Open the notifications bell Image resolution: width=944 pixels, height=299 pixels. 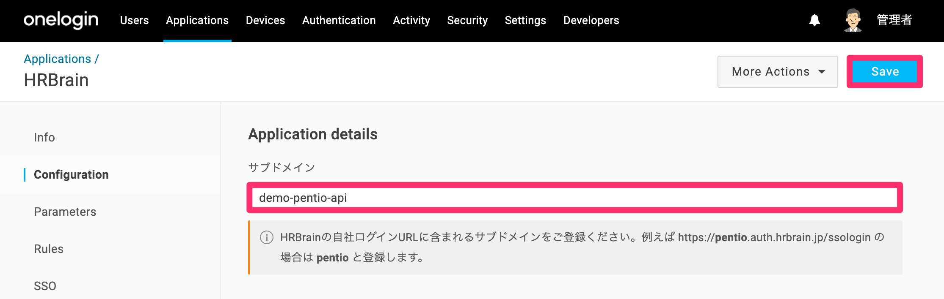pos(814,20)
